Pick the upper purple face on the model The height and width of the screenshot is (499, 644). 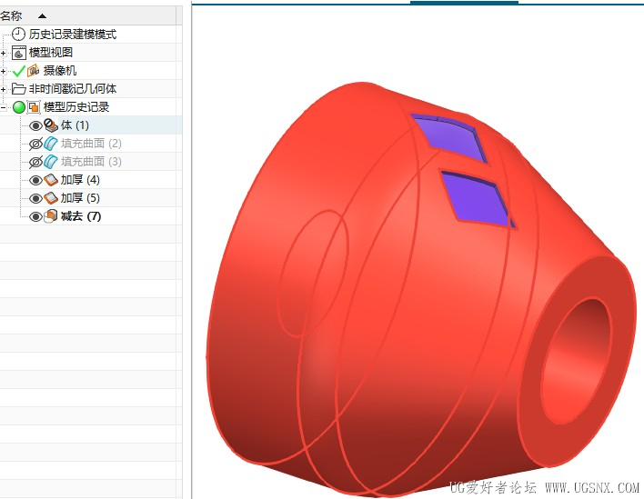(x=452, y=137)
